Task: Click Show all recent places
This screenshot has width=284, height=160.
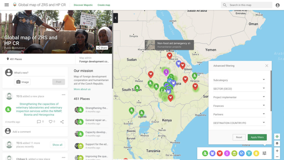Action: point(57,145)
